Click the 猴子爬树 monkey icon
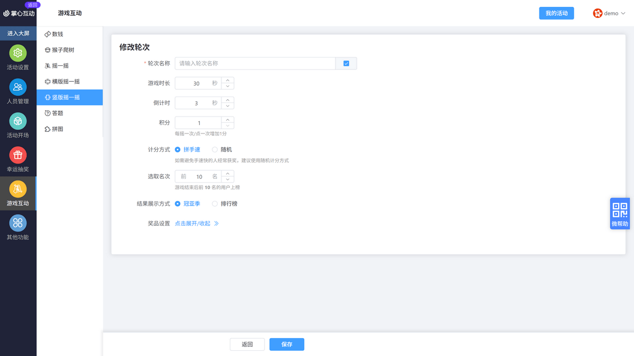This screenshot has width=634, height=356. (48, 50)
